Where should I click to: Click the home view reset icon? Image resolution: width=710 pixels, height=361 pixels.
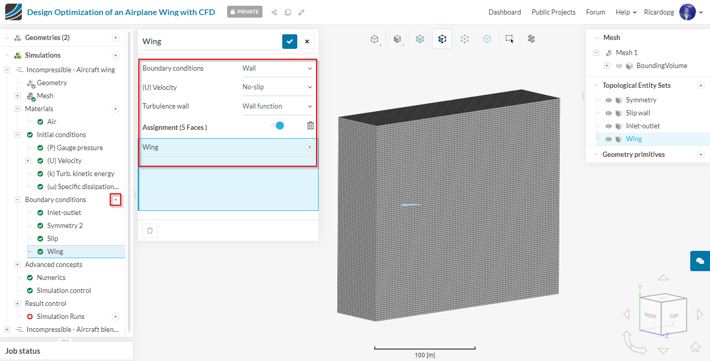tap(695, 347)
